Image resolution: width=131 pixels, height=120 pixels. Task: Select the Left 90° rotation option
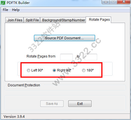pos(35,70)
